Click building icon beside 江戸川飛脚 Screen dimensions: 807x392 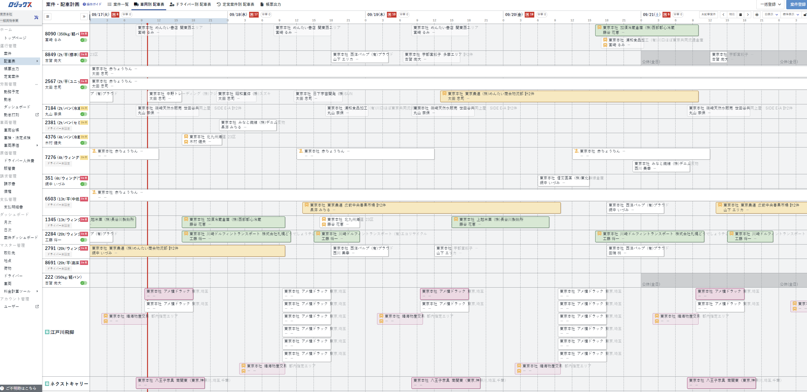[47, 332]
